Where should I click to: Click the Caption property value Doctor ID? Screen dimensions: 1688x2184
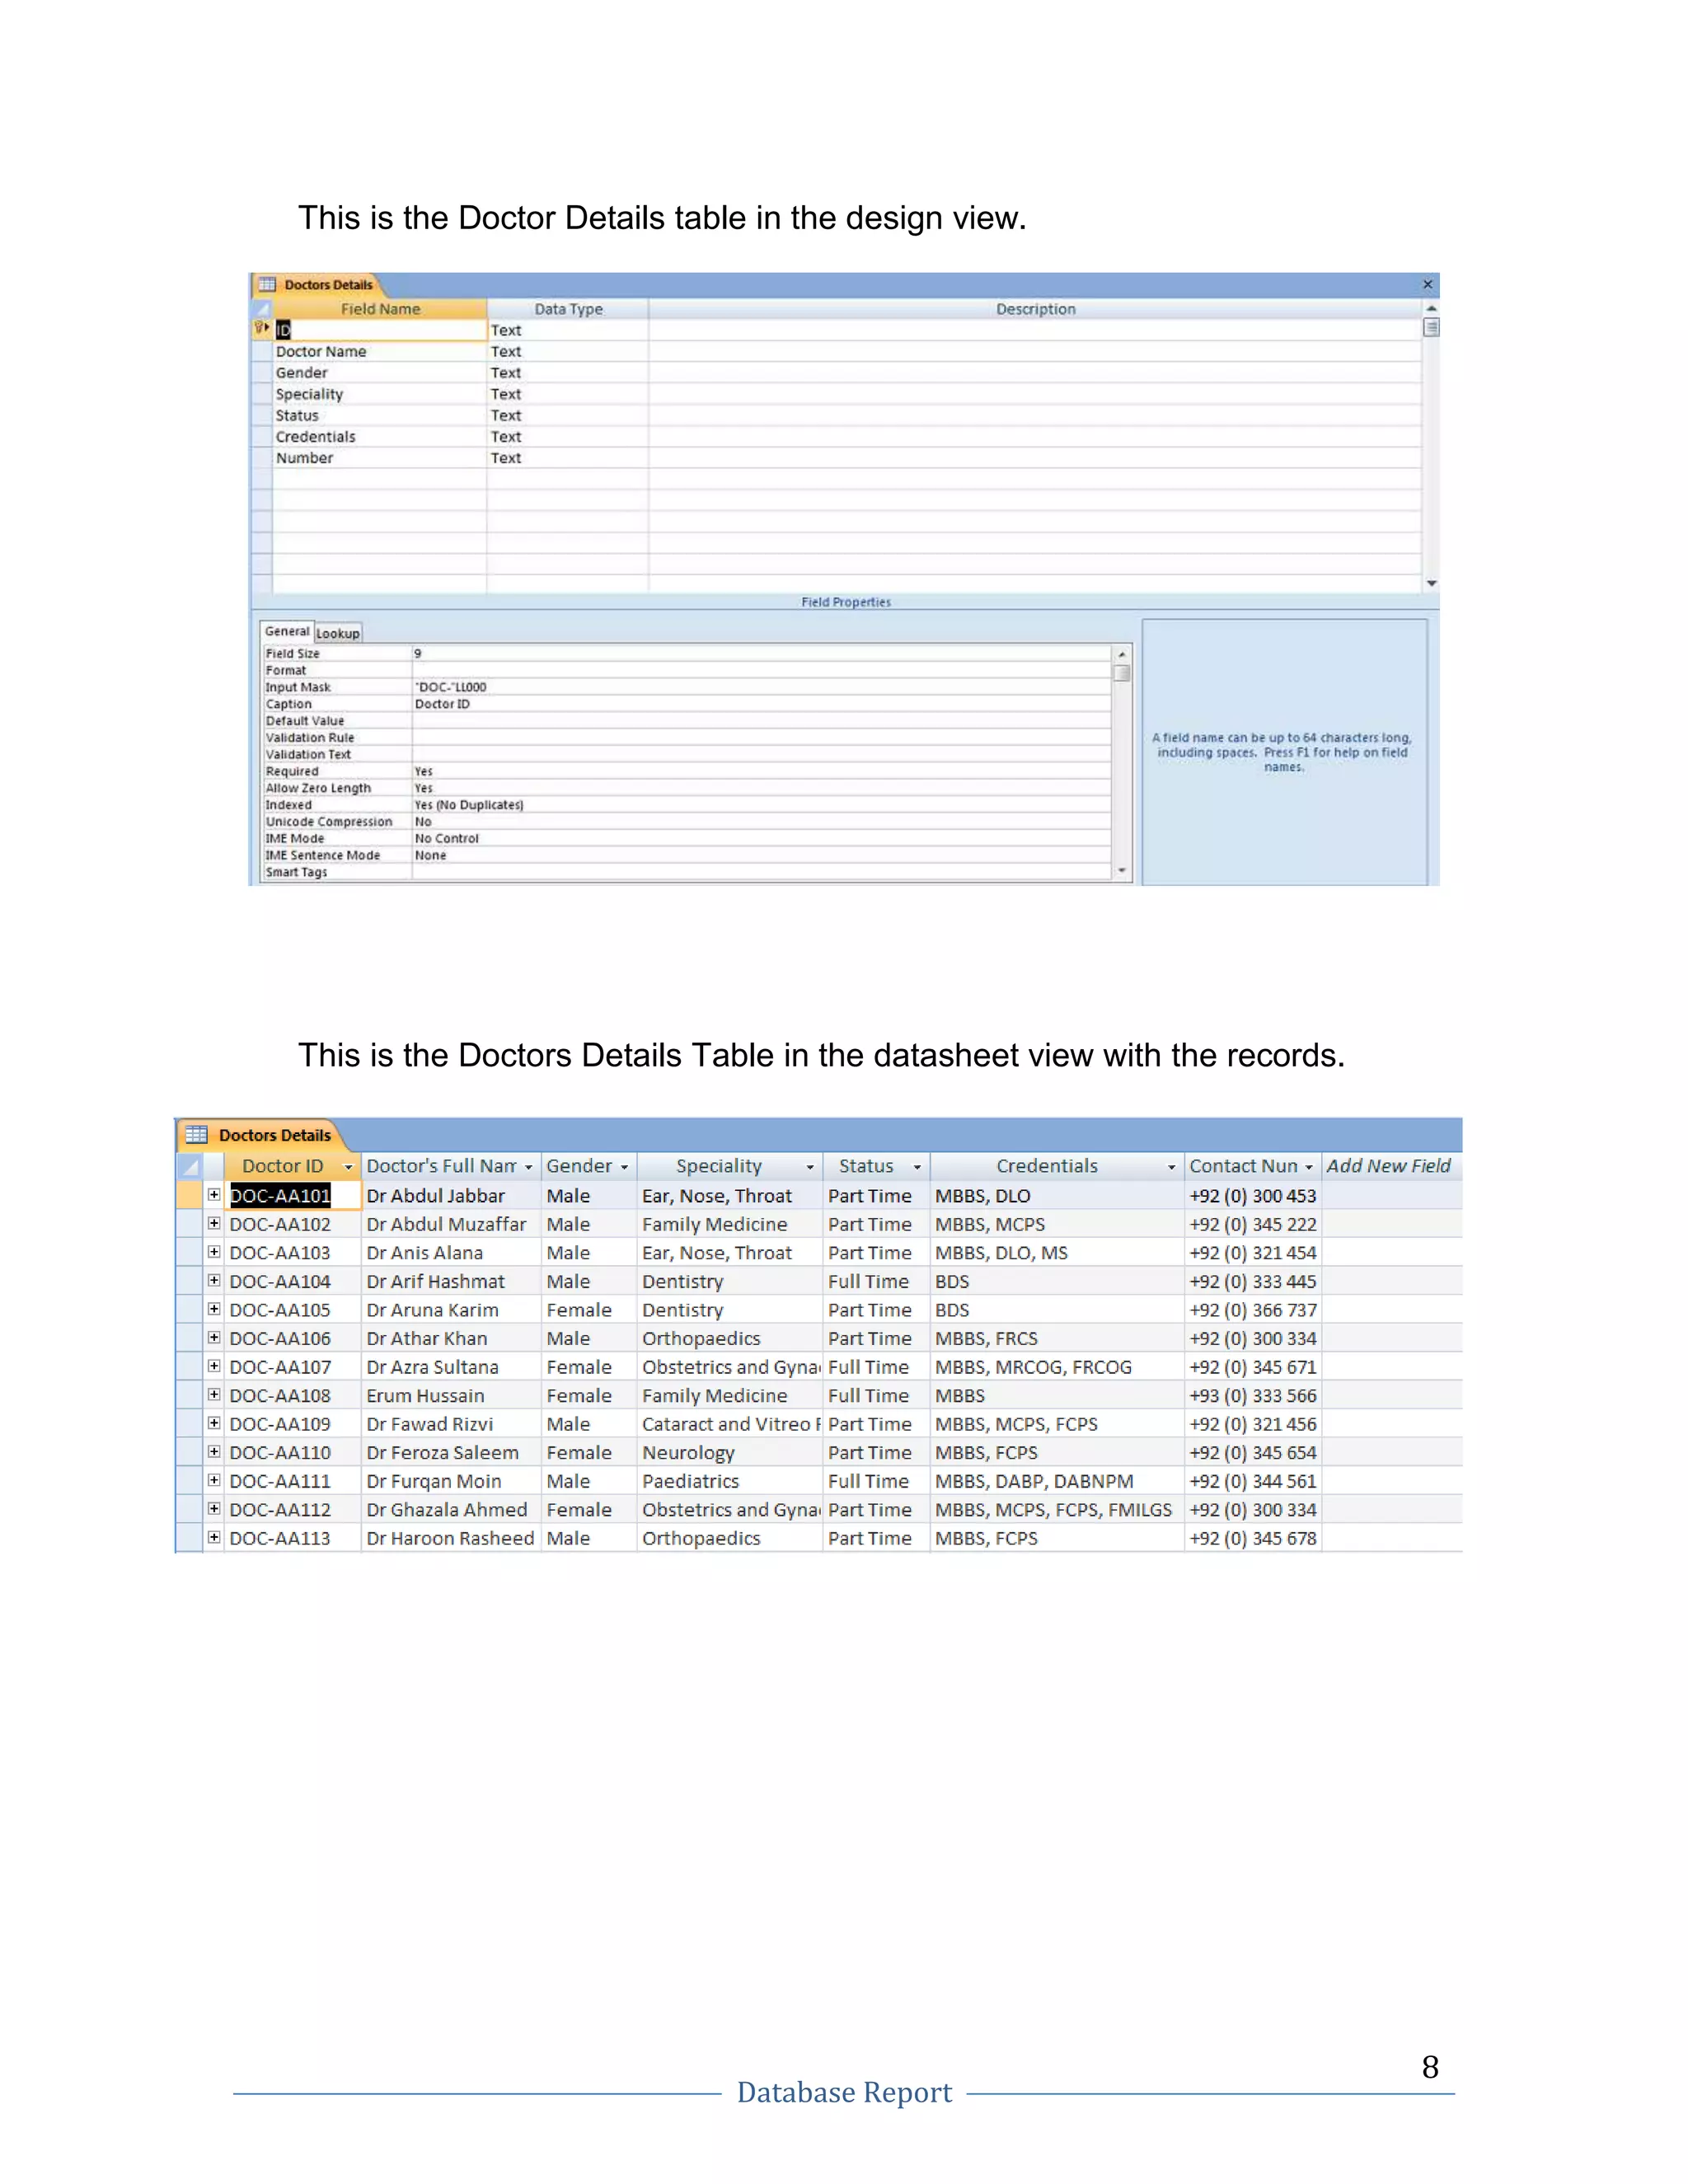[762, 704]
